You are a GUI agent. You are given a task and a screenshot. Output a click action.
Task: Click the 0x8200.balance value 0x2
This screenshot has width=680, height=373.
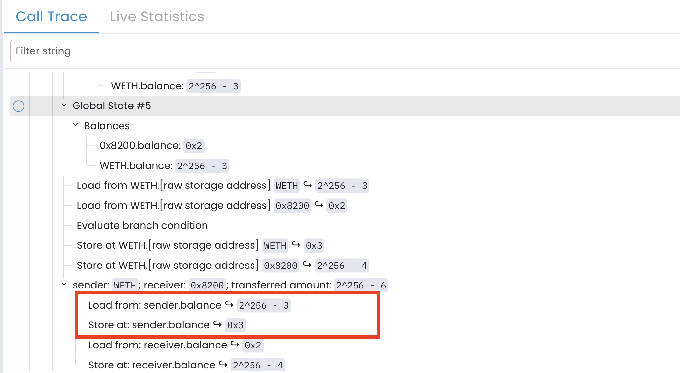click(x=193, y=146)
